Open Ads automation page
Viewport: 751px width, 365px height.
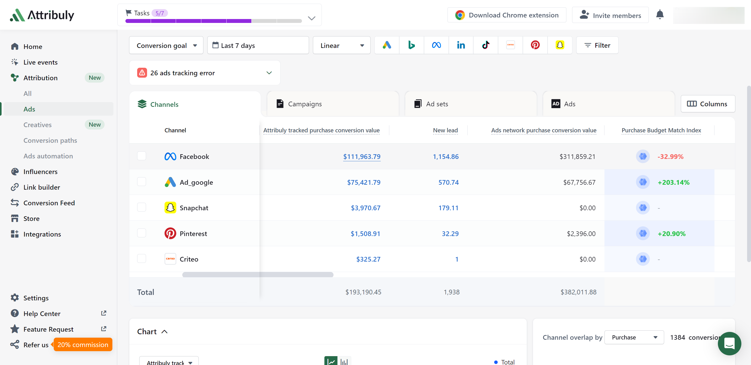click(48, 156)
